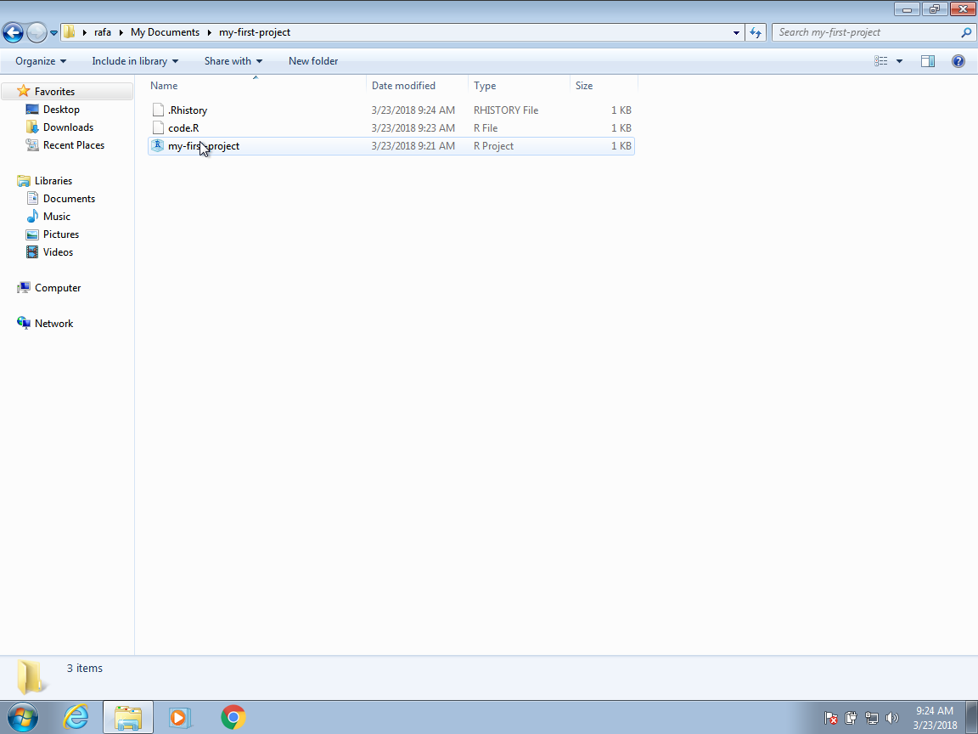Sort by Date modified column
The height and width of the screenshot is (734, 978).
[418, 86]
